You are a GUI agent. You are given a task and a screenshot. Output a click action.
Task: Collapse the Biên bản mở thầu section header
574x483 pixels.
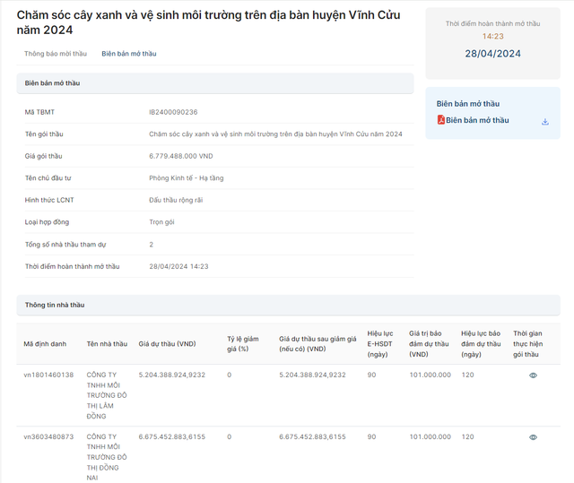(214, 83)
